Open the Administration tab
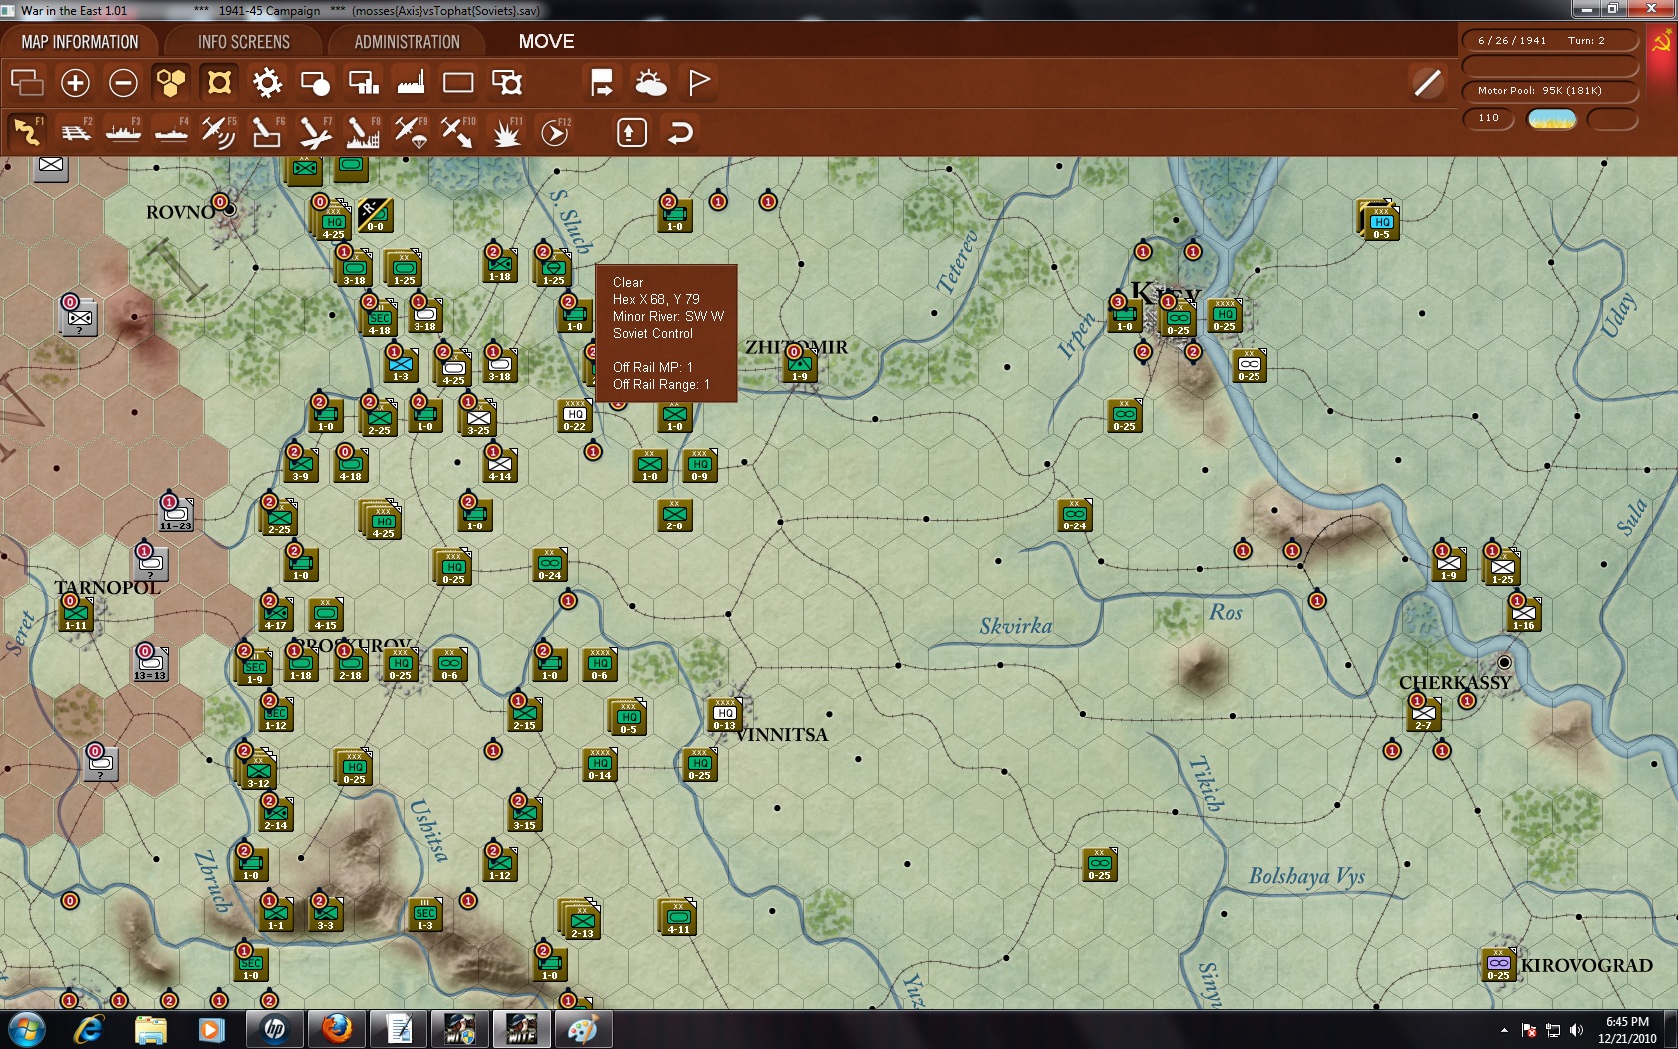The height and width of the screenshot is (1049, 1678). pos(407,42)
